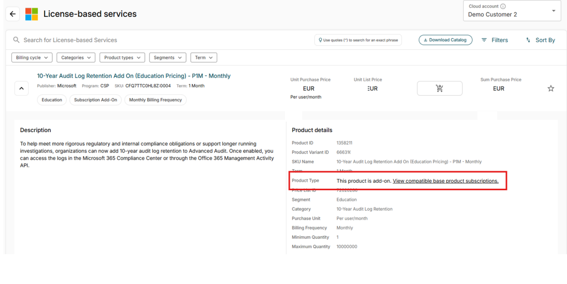Screen dimensions: 567x284
Task: Click the License-based services page title
Action: (90, 14)
